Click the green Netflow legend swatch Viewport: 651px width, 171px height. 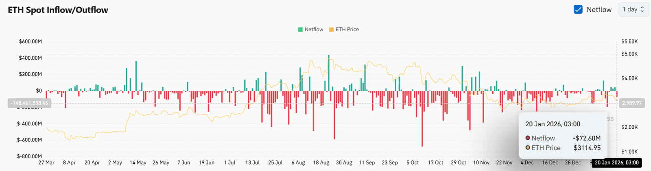(x=300, y=30)
